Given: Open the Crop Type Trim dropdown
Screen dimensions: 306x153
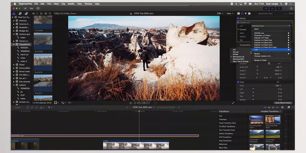Looking at the screenshot, I should point(278,85).
